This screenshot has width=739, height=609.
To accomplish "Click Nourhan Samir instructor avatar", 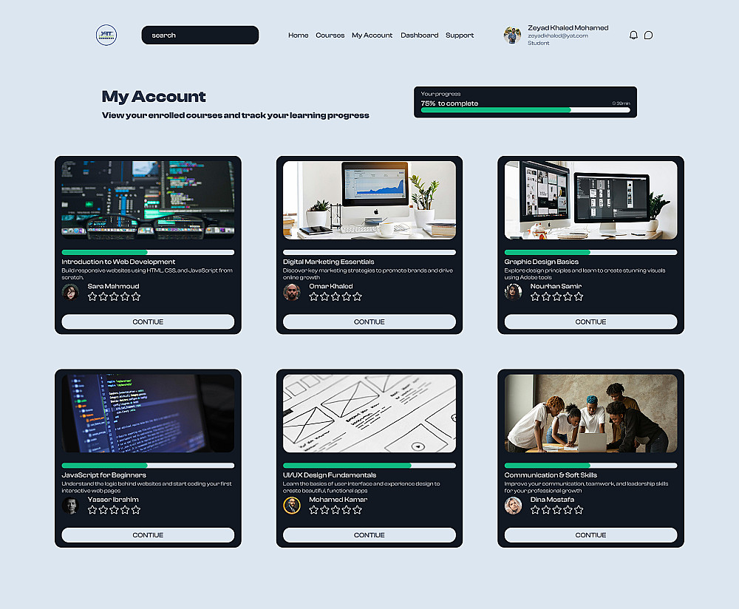I will 514,292.
